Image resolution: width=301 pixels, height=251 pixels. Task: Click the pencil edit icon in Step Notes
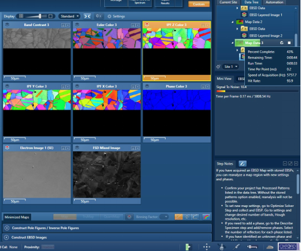pyautogui.click(x=243, y=163)
